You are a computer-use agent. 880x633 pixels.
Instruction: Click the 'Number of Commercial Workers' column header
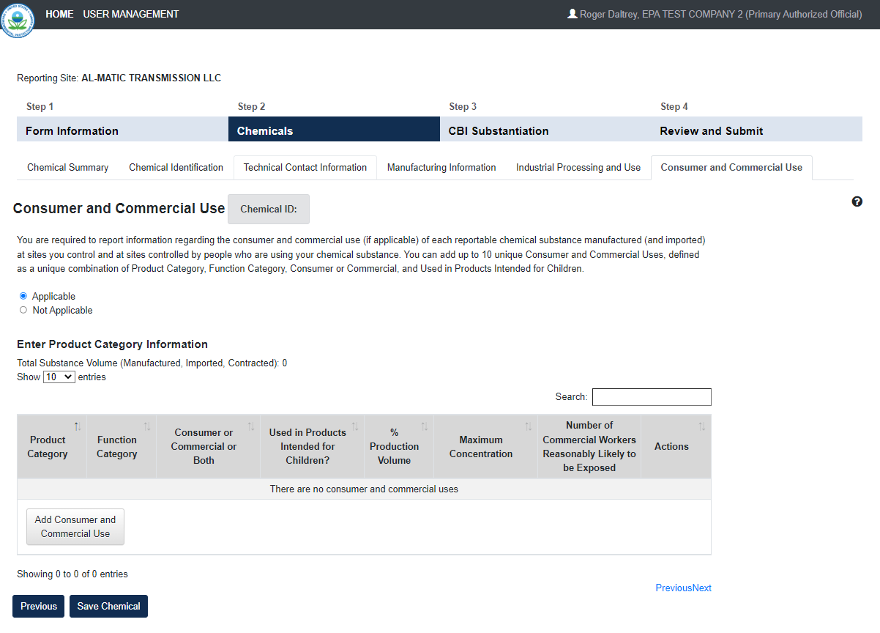589,447
